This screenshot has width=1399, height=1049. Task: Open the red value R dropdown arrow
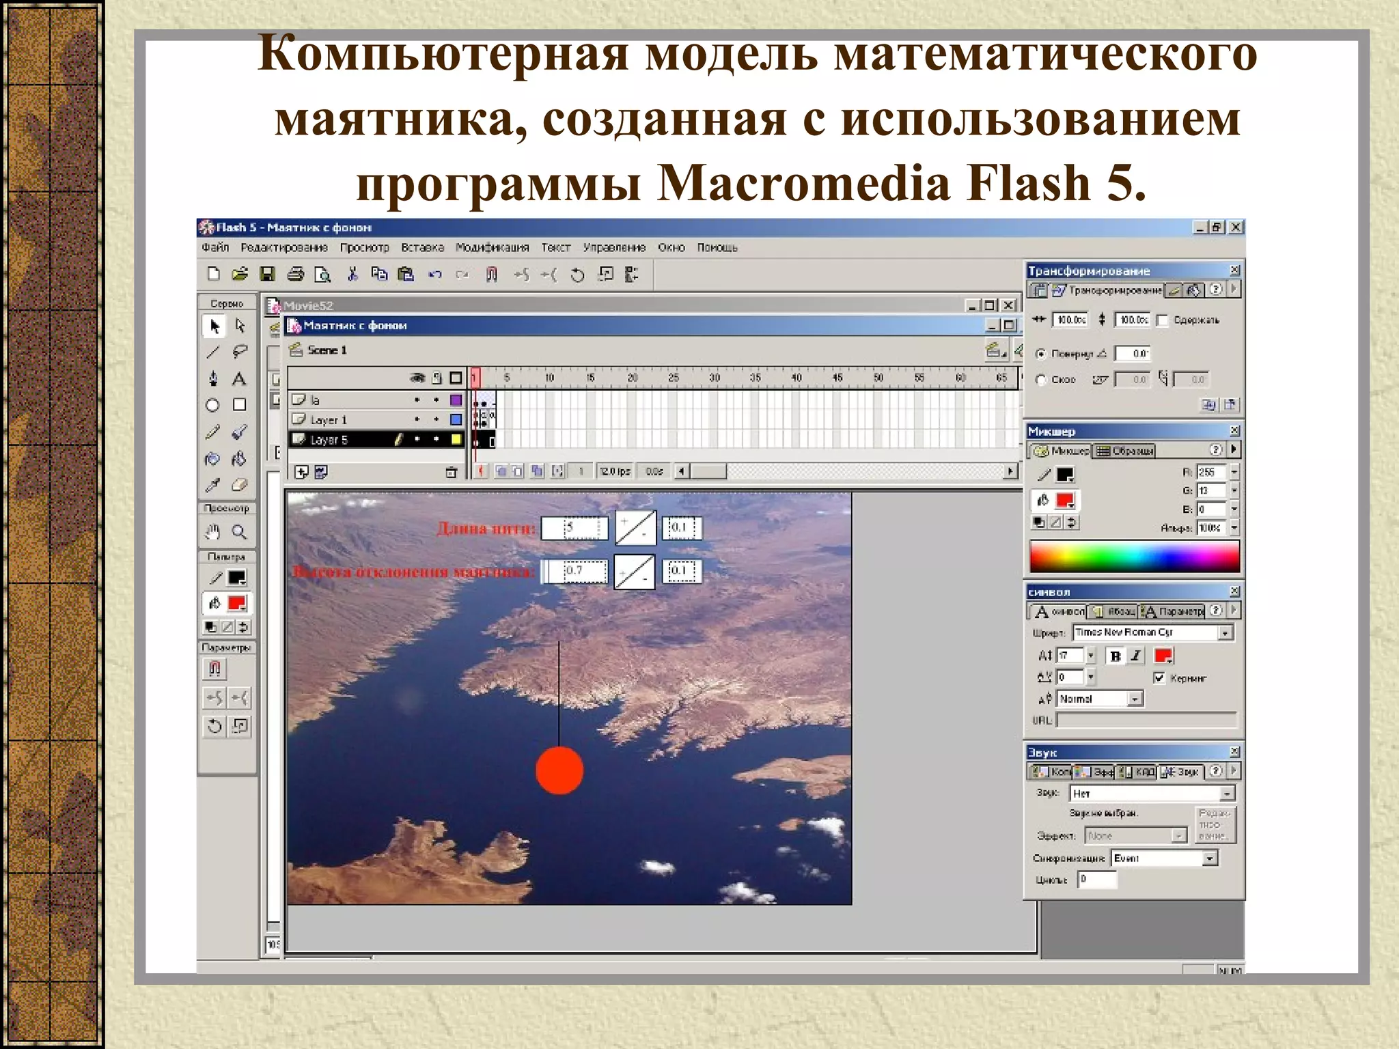click(x=1234, y=472)
